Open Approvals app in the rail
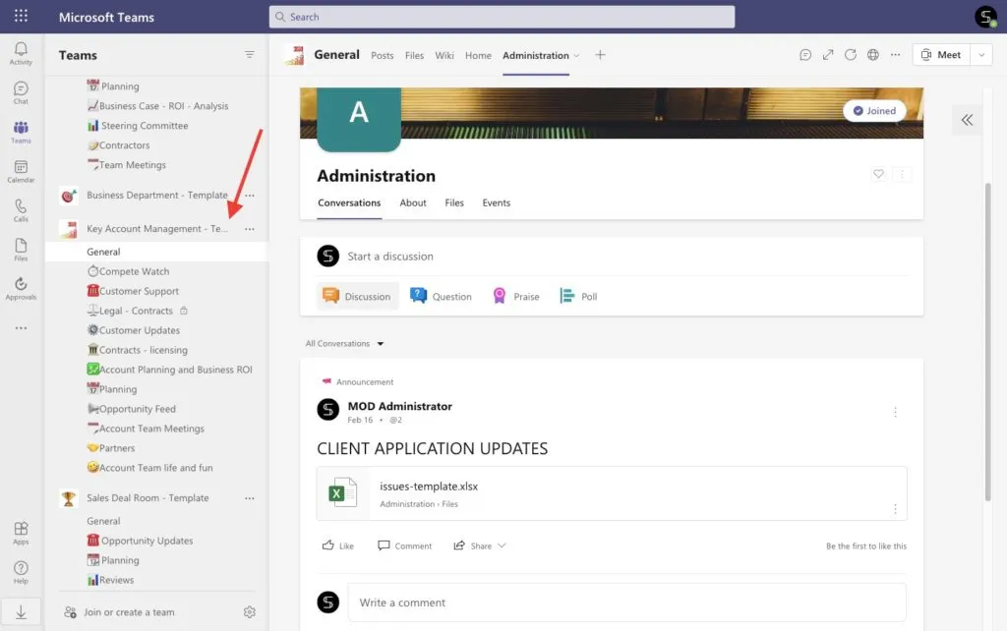The width and height of the screenshot is (1007, 631). click(x=21, y=289)
